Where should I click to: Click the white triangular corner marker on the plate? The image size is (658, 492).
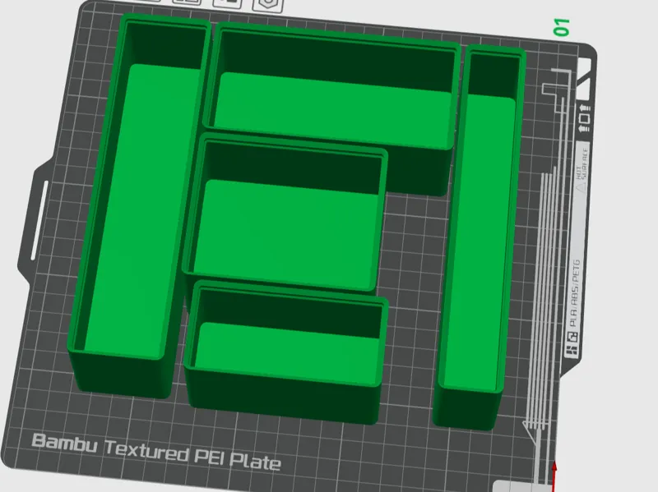[x=584, y=78]
